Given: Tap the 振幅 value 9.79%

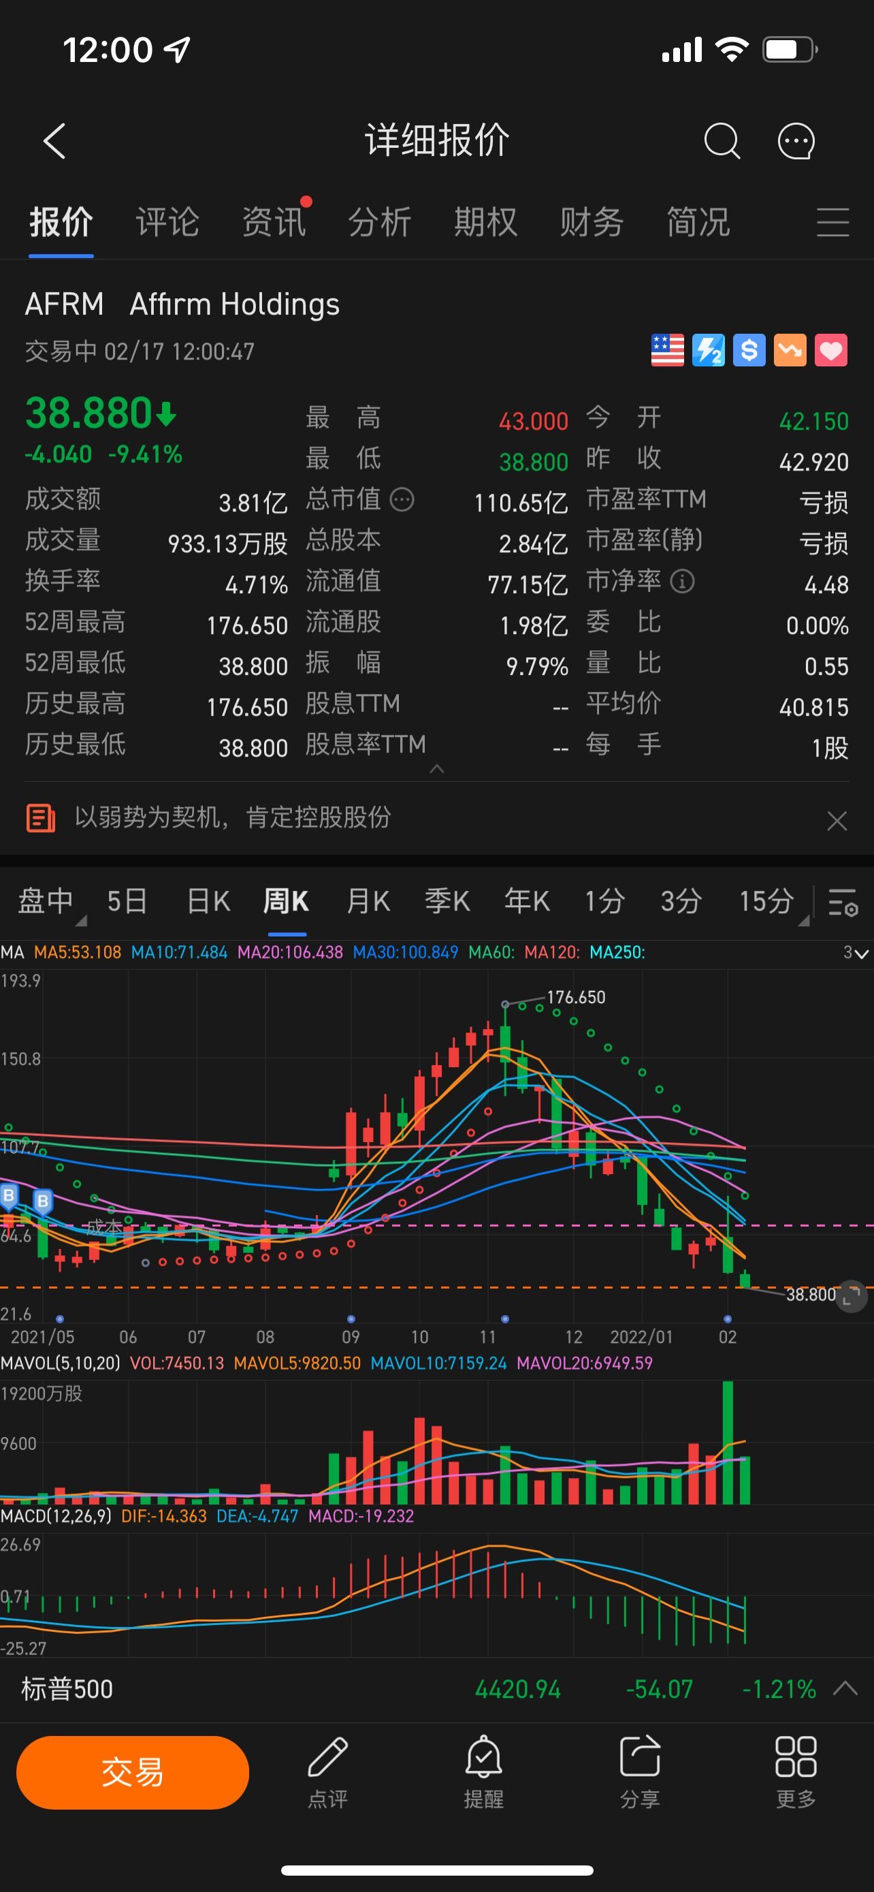Looking at the screenshot, I should pyautogui.click(x=537, y=666).
